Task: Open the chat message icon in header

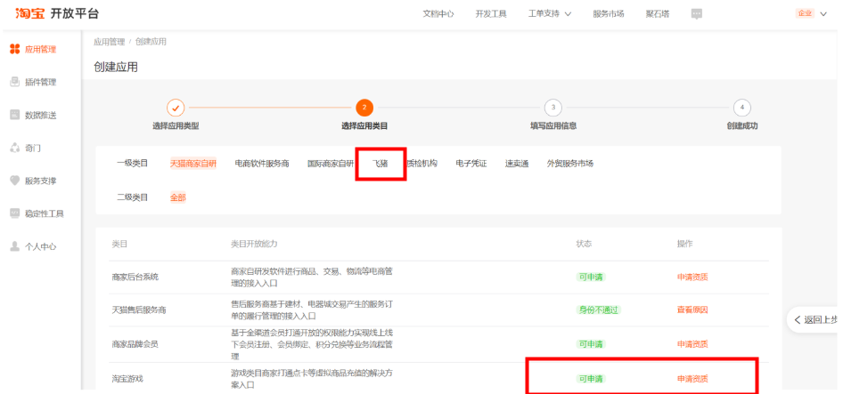Action: pos(697,14)
